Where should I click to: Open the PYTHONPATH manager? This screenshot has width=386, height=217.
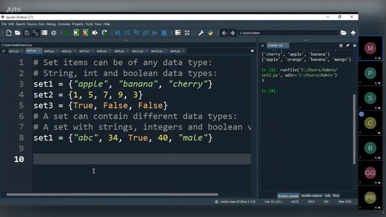(210, 33)
